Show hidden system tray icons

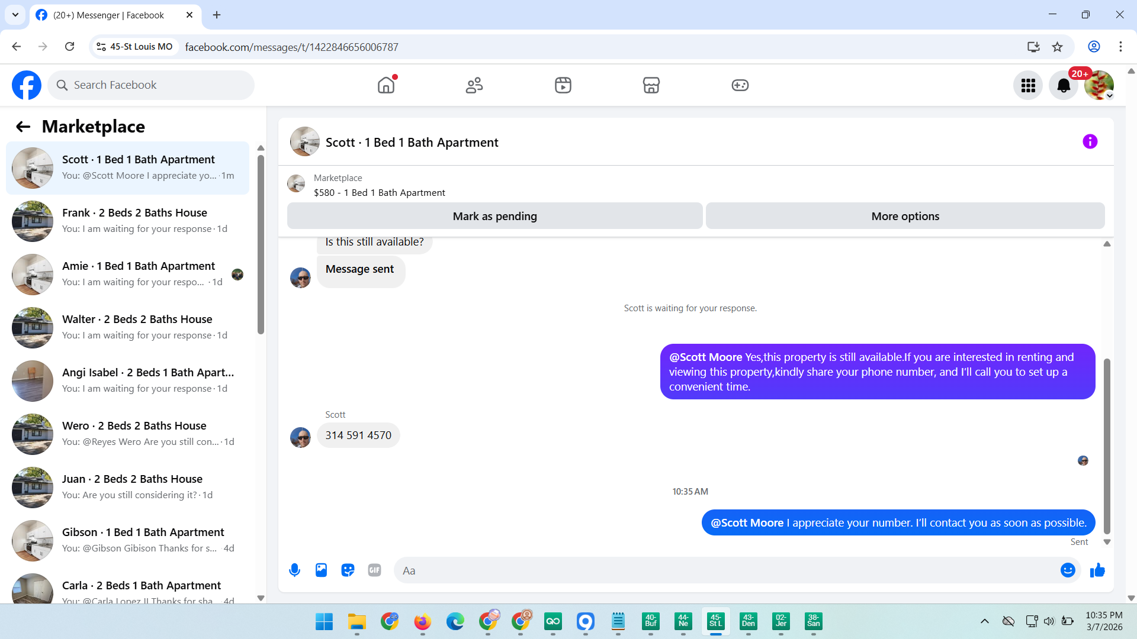pyautogui.click(x=985, y=621)
